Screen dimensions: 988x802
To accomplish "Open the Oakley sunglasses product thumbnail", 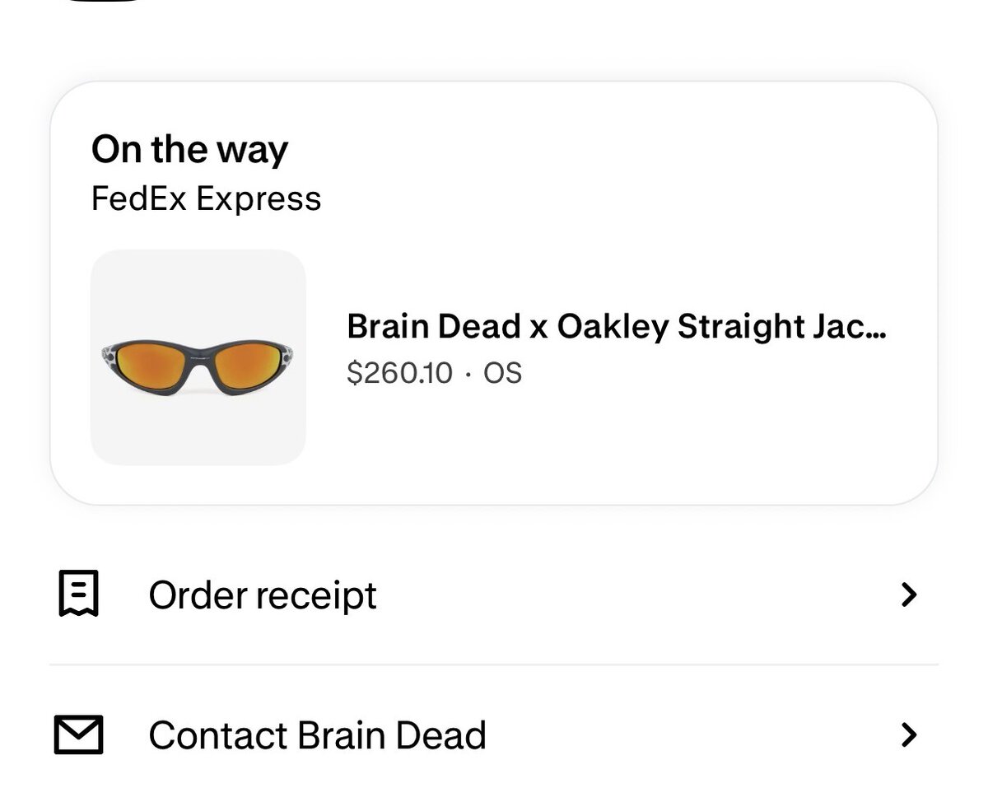I will (198, 357).
